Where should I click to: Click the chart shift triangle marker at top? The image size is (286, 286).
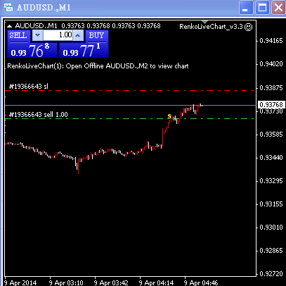coord(205,22)
